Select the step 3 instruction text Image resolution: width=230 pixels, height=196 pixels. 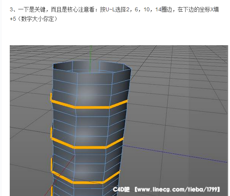(114, 14)
